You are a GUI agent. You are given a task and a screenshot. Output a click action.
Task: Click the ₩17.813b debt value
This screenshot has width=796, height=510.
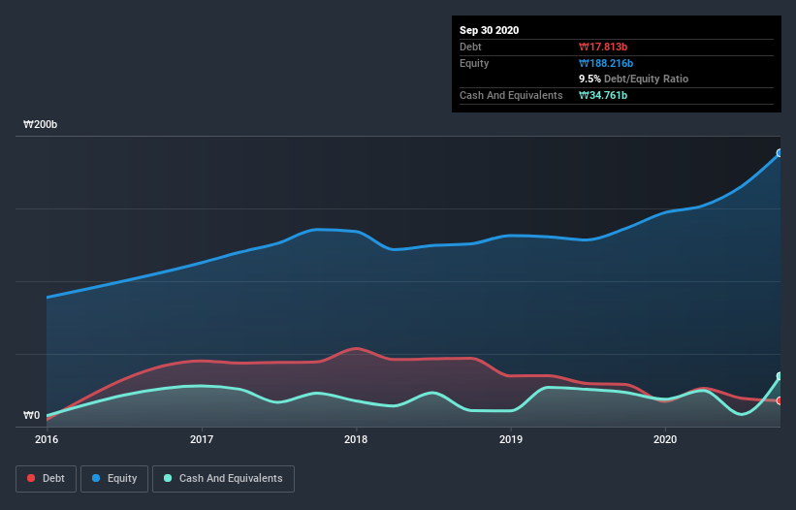603,47
